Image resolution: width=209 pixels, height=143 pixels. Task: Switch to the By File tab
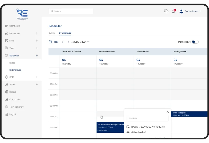tap(51, 33)
